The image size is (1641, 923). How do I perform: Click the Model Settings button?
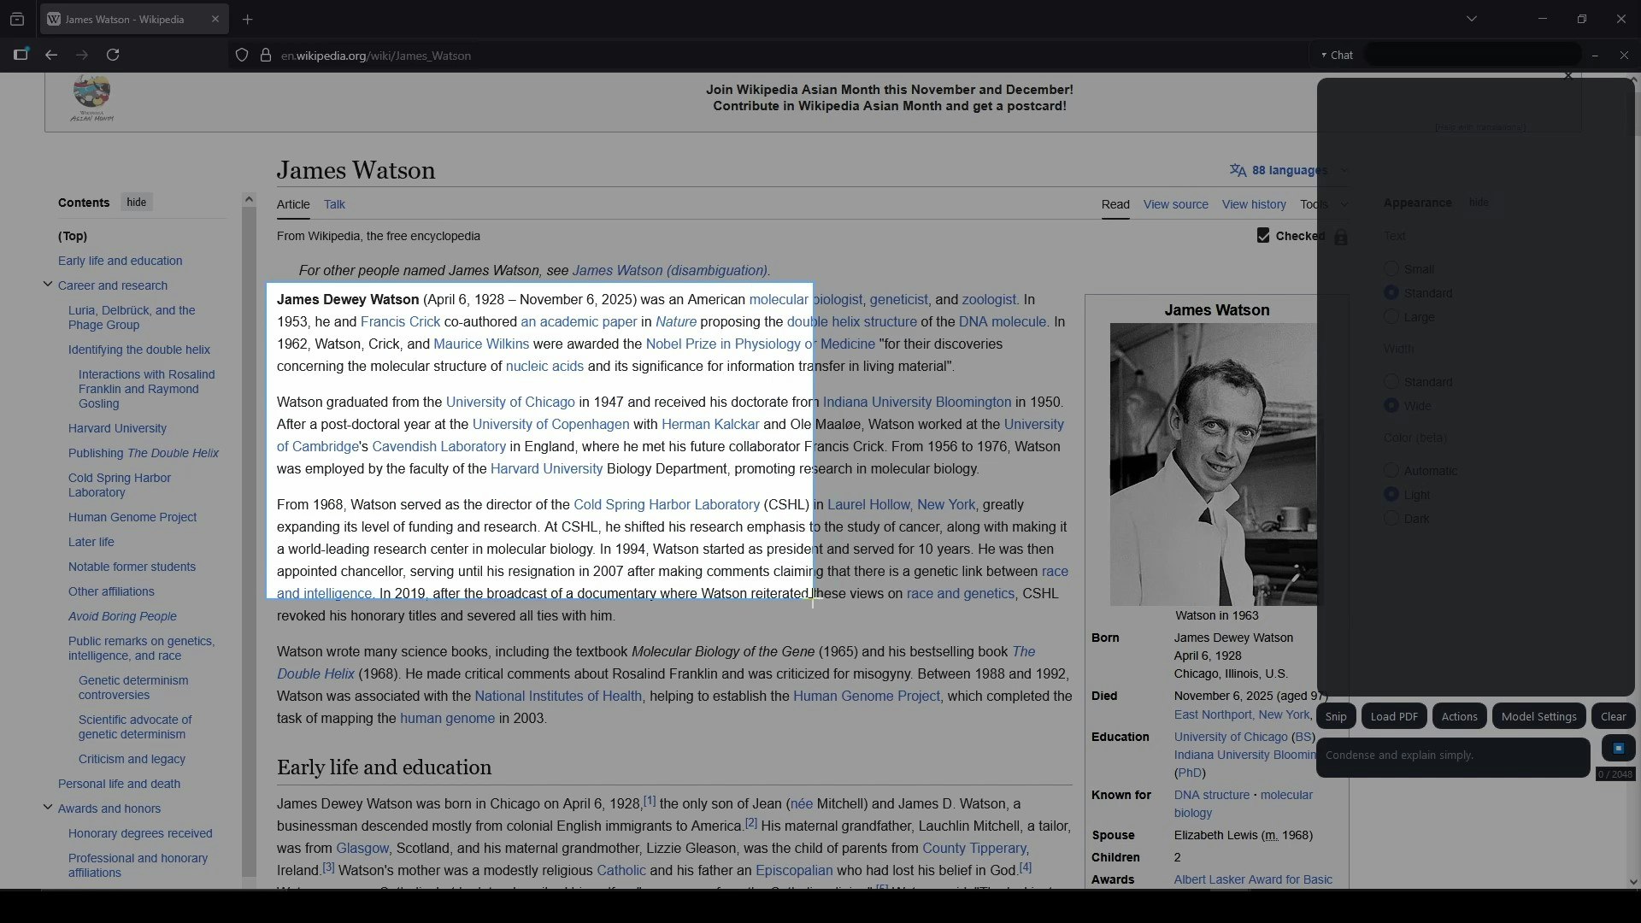1538,716
